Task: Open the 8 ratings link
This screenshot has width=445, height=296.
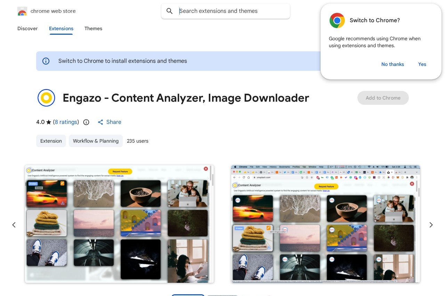Action: coord(66,122)
